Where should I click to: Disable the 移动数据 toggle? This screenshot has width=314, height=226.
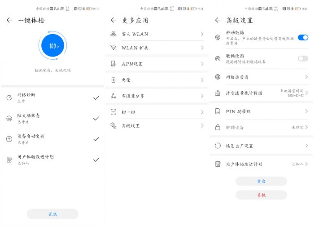[303, 37]
